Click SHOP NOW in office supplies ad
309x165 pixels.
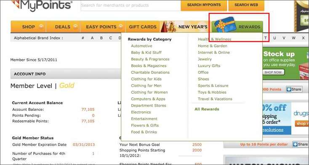tap(274, 72)
